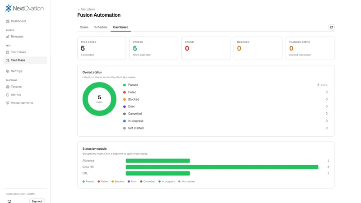Screen dimensions: 361x203
Task: Click the Error legend item under Status by module
Action: [x=132, y=182]
